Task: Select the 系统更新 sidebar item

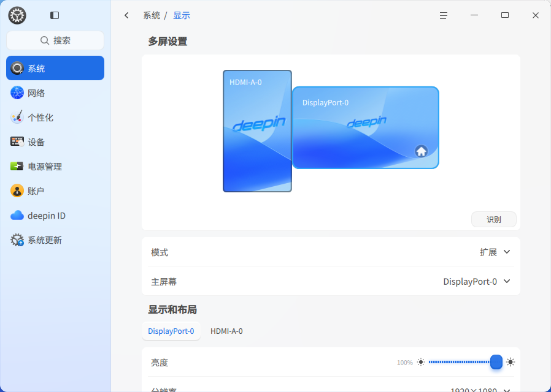Action: 55,240
